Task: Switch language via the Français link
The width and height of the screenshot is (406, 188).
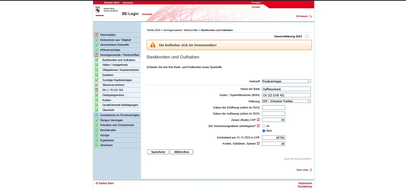Action: [x=256, y=3]
